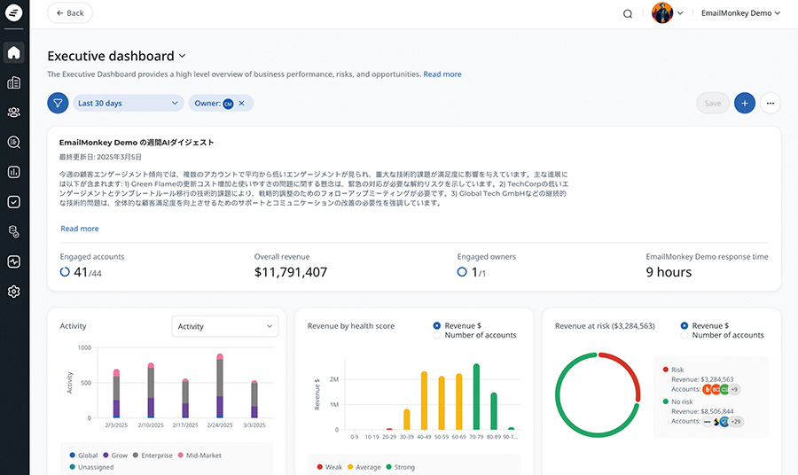Click the Back button
This screenshot has height=475, width=798.
click(70, 13)
